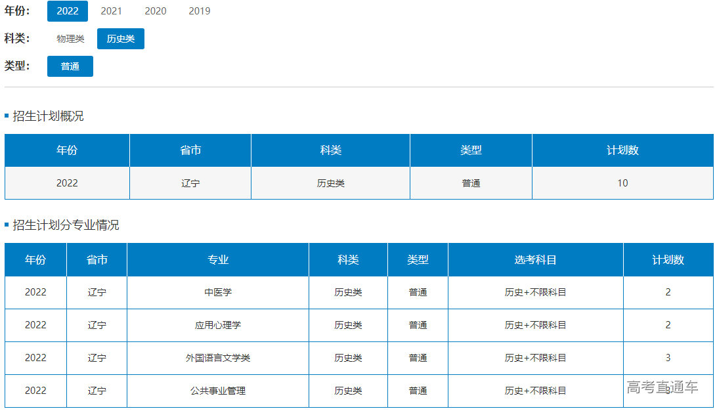Click the 外国语言文学类 major cell
This screenshot has height=413, width=717.
click(218, 358)
